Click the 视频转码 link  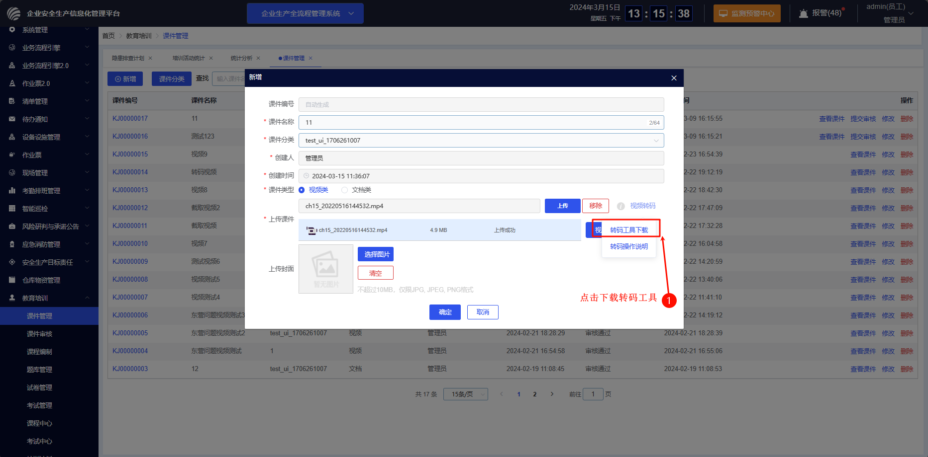coord(642,206)
